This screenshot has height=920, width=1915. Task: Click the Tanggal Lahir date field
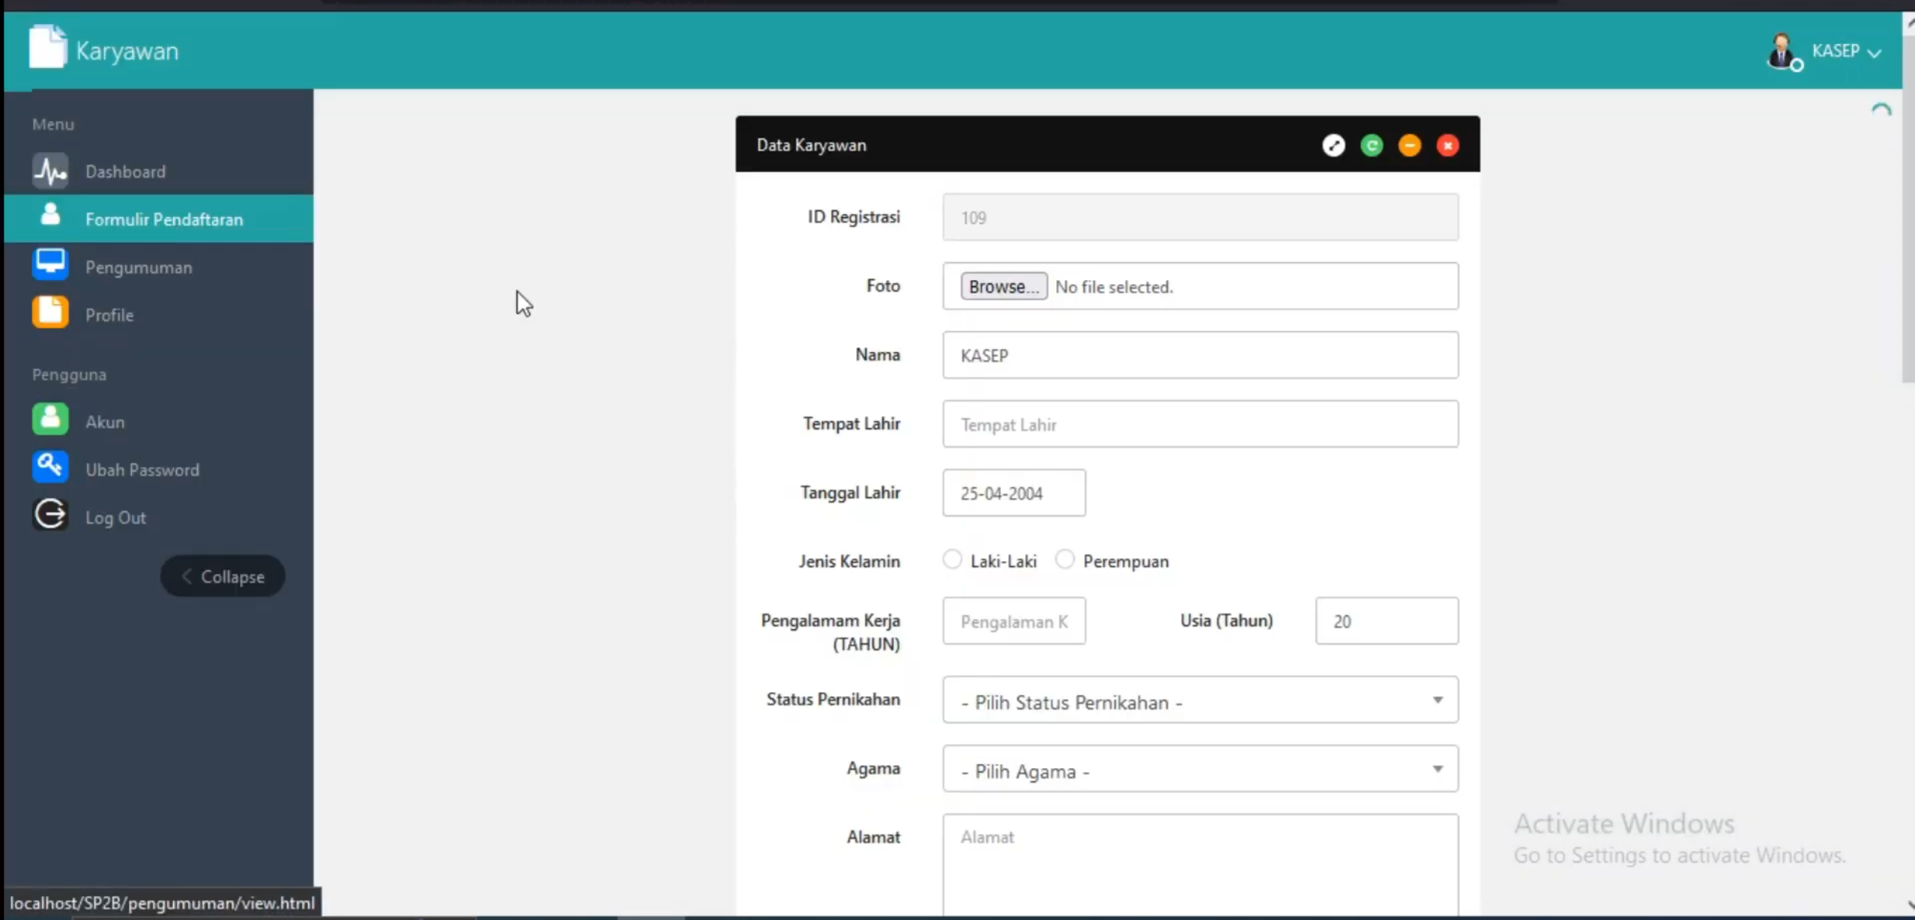coord(1014,493)
